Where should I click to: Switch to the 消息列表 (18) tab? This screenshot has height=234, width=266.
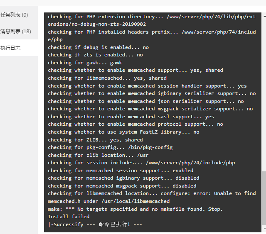(16, 32)
